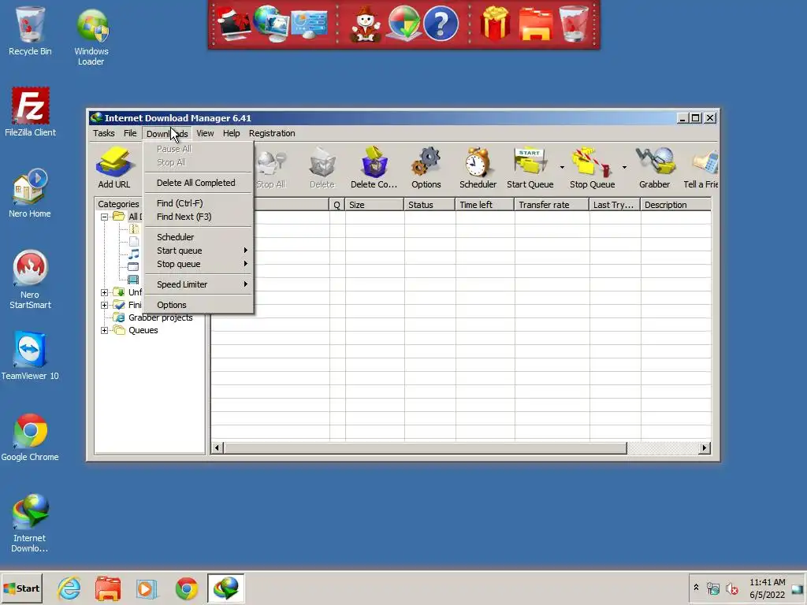The height and width of the screenshot is (605, 807).
Task: Click the show desktop tray button
Action: click(x=798, y=588)
